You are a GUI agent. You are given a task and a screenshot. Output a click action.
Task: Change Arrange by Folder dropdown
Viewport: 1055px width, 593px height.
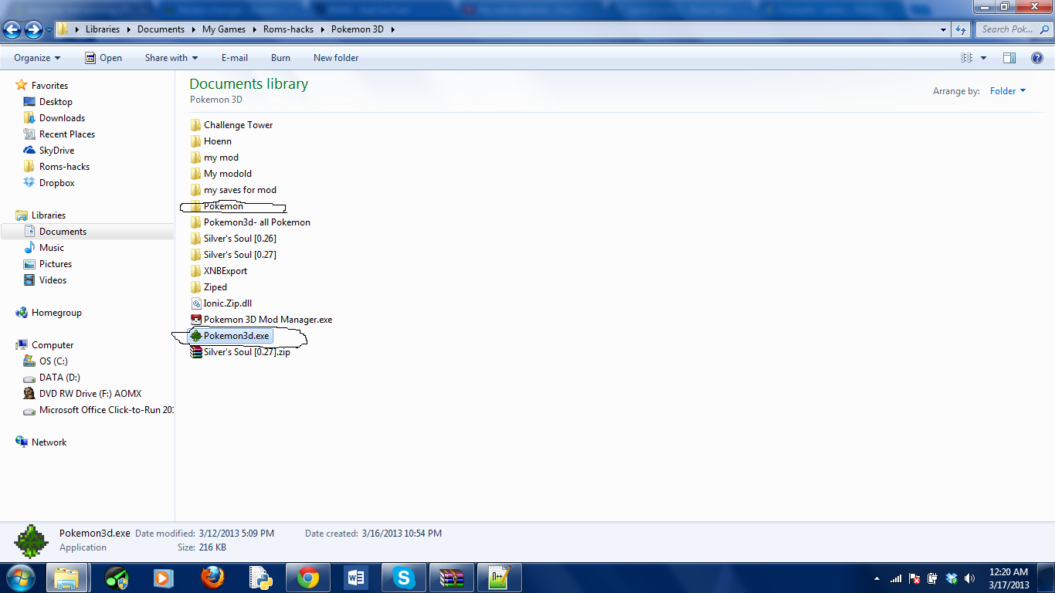pyautogui.click(x=1008, y=91)
